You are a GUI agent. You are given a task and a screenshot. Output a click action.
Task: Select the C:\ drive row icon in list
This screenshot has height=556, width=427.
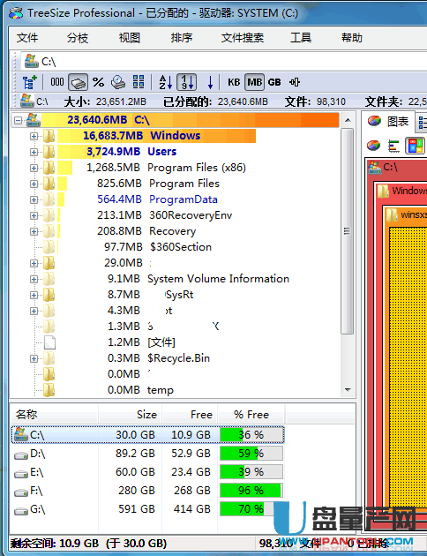(21, 434)
